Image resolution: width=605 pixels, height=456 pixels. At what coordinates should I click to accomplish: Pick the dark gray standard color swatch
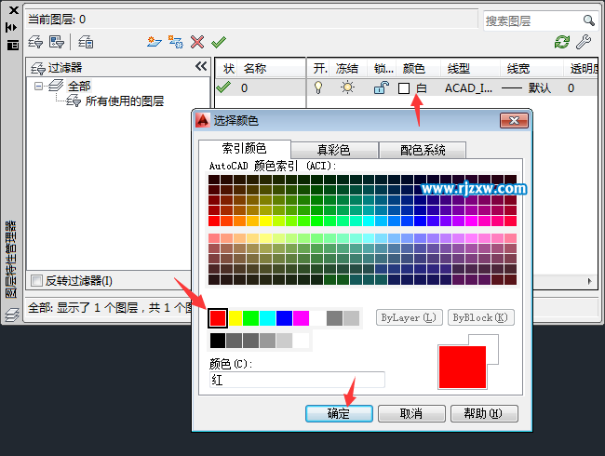tap(334, 318)
